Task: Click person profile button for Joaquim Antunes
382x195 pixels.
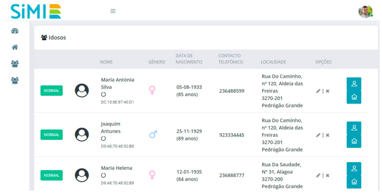Action: pos(354,128)
